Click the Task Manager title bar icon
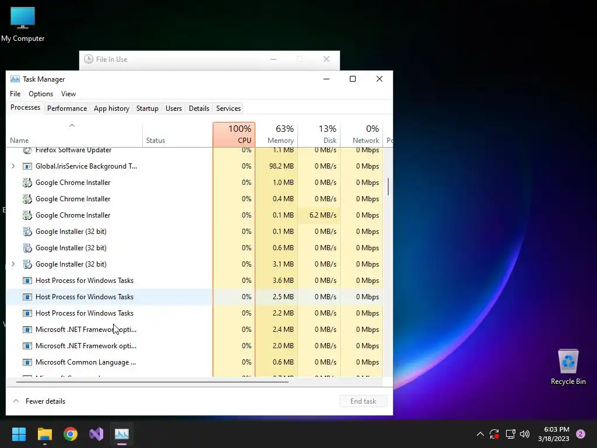The height and width of the screenshot is (448, 597). point(15,79)
